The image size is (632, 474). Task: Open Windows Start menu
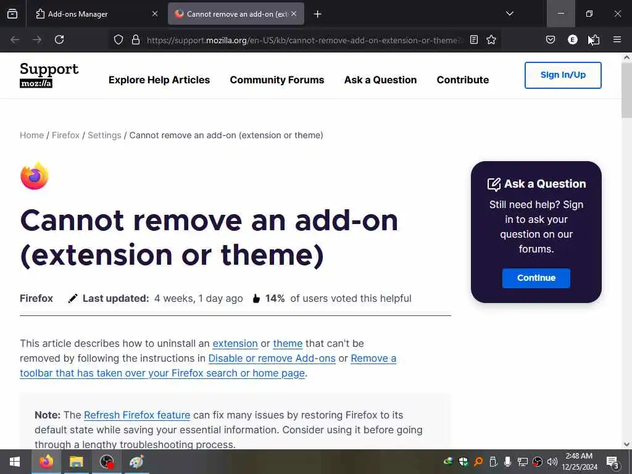click(x=15, y=462)
